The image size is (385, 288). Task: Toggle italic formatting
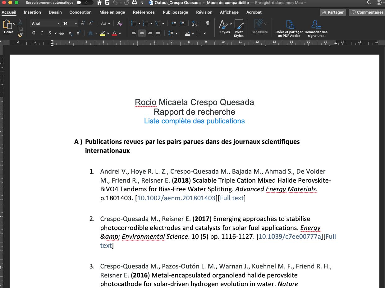tap(42, 33)
